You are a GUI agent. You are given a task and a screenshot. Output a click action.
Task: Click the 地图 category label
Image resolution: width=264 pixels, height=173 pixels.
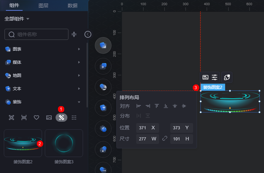(17, 76)
